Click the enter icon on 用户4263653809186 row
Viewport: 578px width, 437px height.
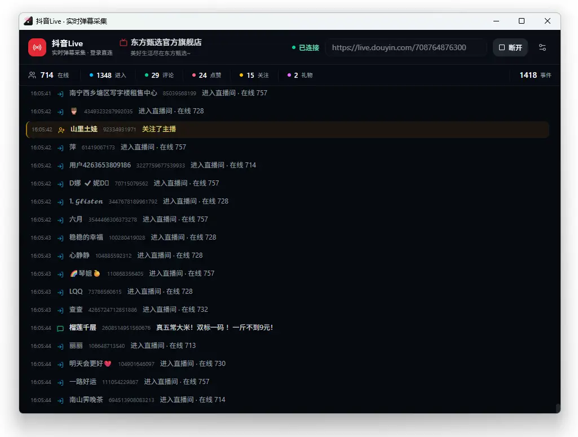(60, 166)
